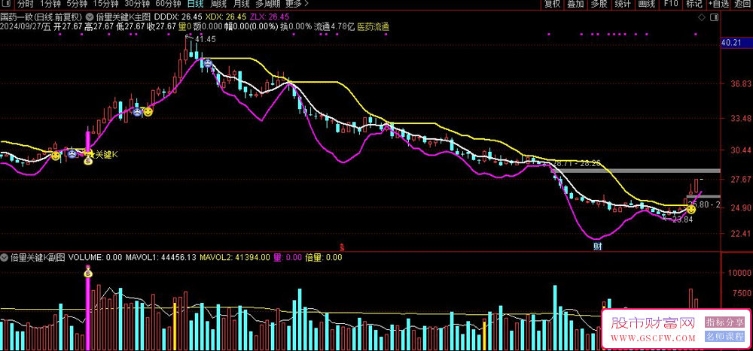
Task: Click the 流通4.78亿 float value
Action: (x=334, y=27)
